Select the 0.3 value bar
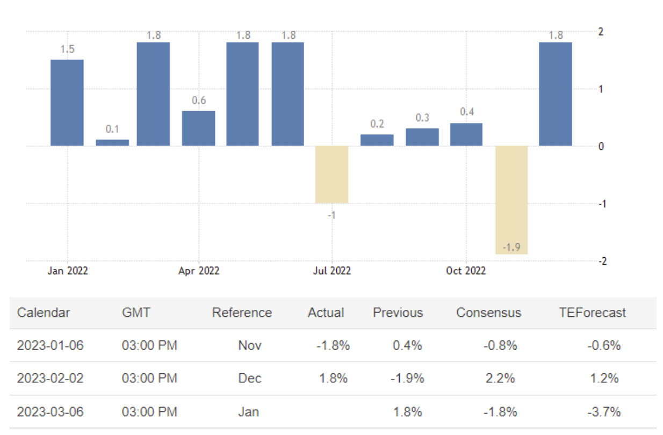The width and height of the screenshot is (663, 435). 422,137
